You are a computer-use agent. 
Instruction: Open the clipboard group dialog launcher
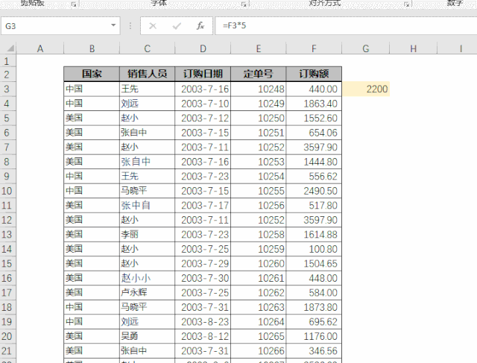coord(74,4)
